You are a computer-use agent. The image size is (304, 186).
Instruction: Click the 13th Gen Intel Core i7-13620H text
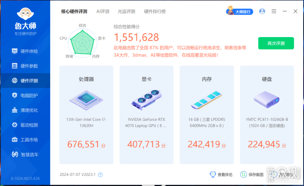point(86,122)
